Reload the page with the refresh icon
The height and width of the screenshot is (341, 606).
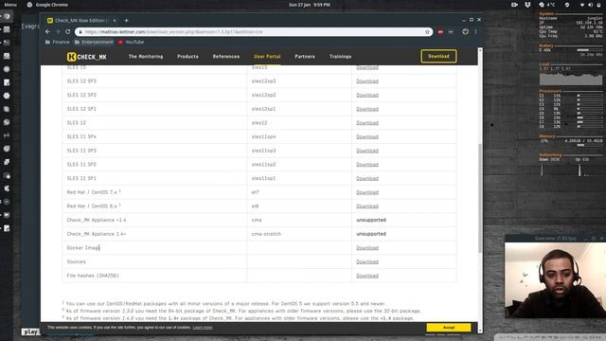pyautogui.click(x=67, y=31)
